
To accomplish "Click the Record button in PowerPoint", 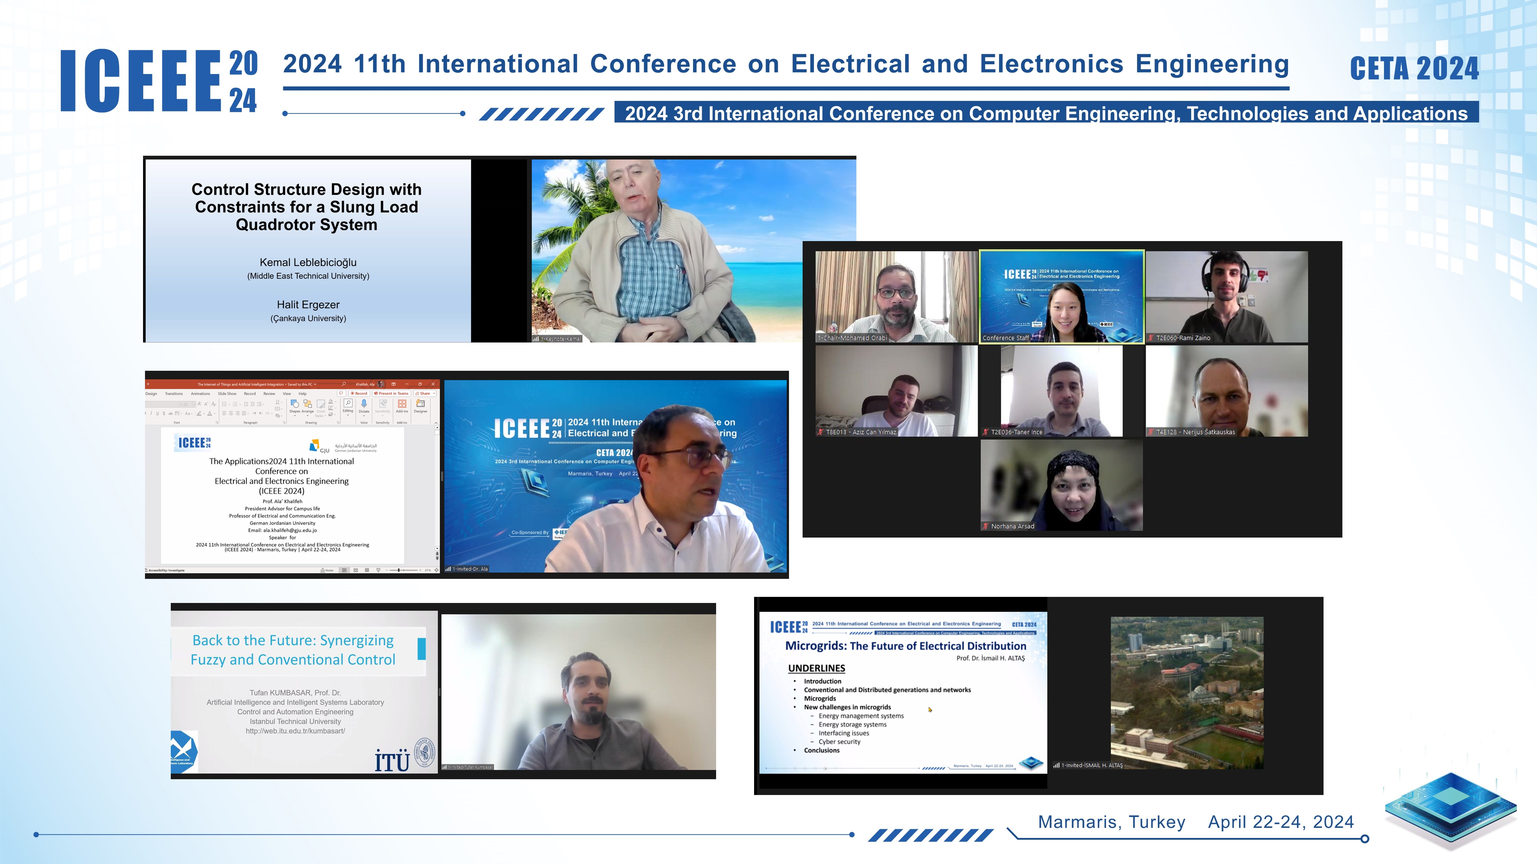I will click(359, 393).
